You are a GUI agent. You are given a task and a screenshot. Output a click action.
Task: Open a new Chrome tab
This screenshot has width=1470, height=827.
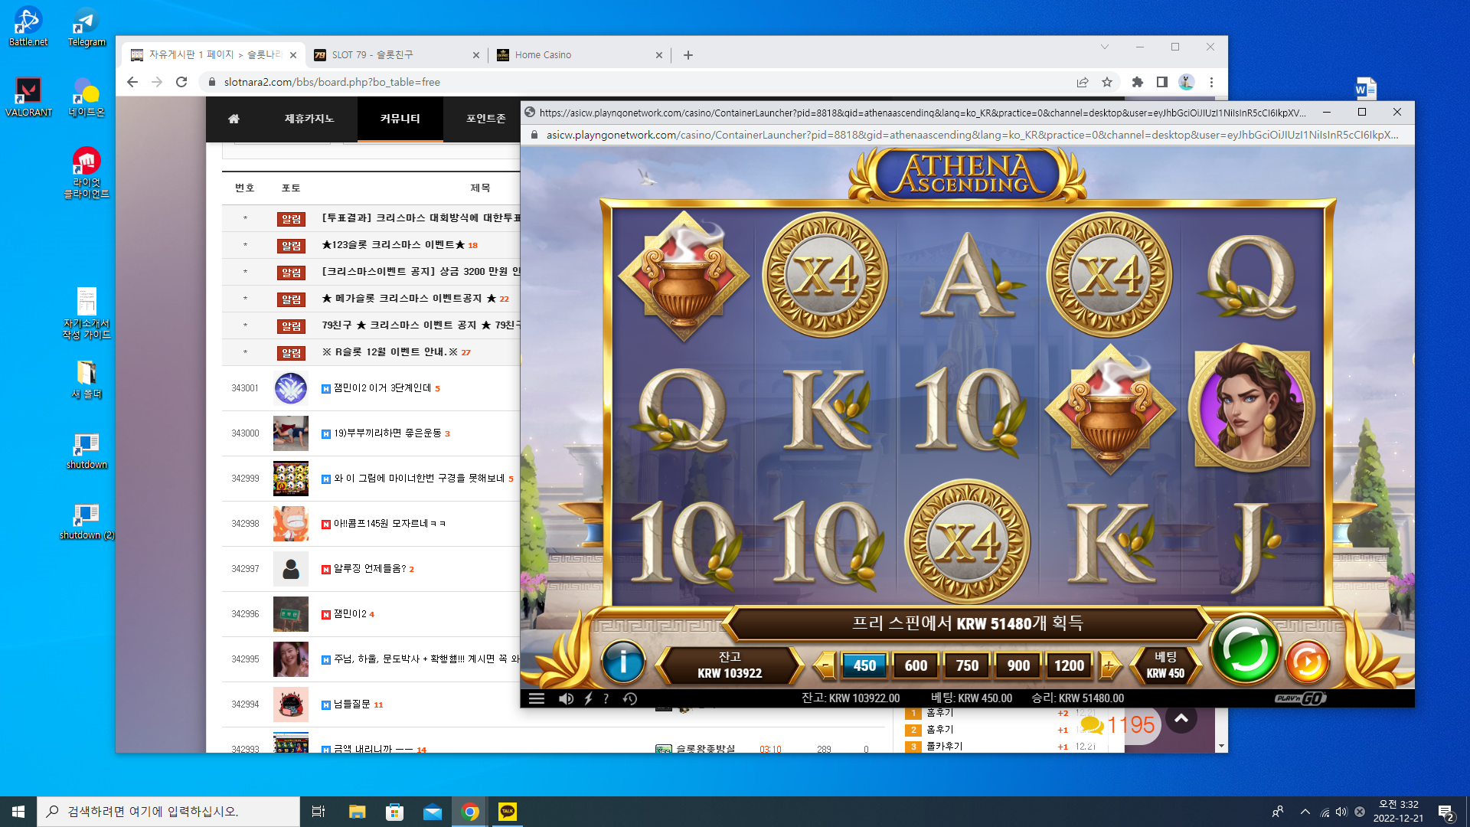pyautogui.click(x=688, y=55)
